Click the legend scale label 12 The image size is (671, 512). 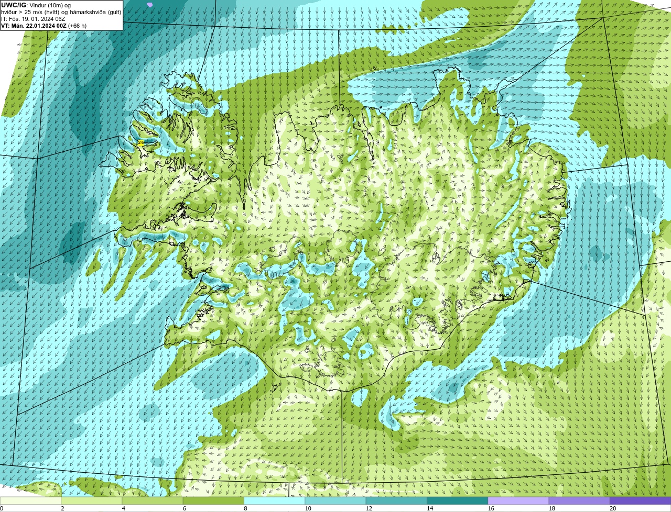369,508
